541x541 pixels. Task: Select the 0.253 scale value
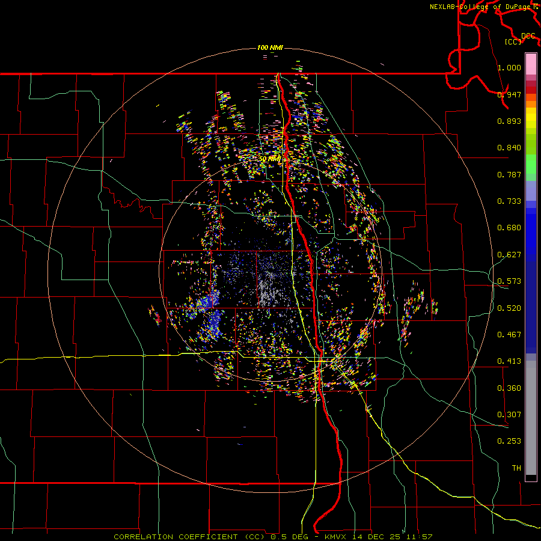(509, 441)
